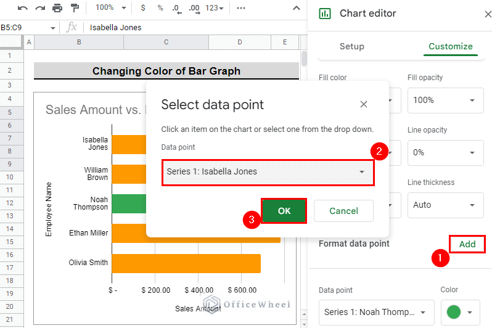Screen dimensions: 492x328
Task: Click the '$ 600.00' axis label
Action: tap(242, 290)
